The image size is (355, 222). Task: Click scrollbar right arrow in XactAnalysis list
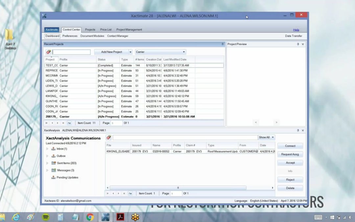click(x=272, y=188)
